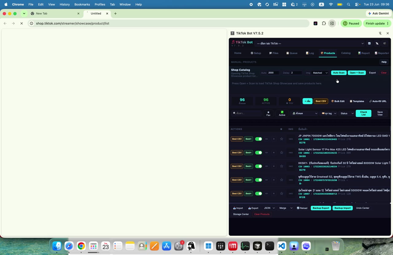Star the KKSKY- 80000W Solar Light product

[282, 166]
